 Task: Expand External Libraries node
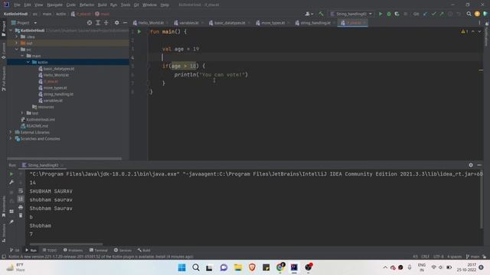(11, 132)
